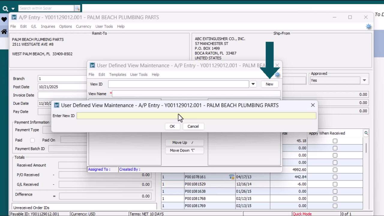Click the blue gear icon in A/P Entry
Image resolution: width=384 pixels, height=216 pixels.
click(x=368, y=27)
